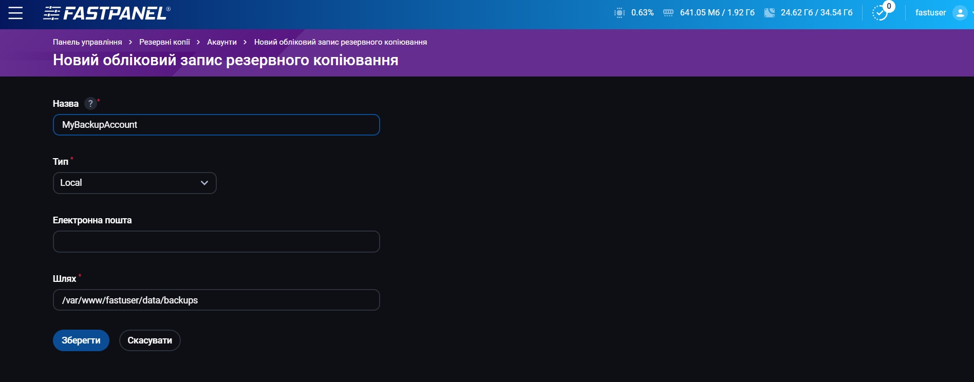This screenshot has height=382, width=974.
Task: Go to Панель управління breadcrumb
Action: 87,42
